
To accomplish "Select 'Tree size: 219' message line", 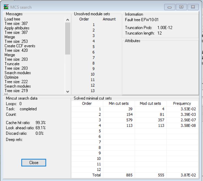I will click(x=16, y=91).
